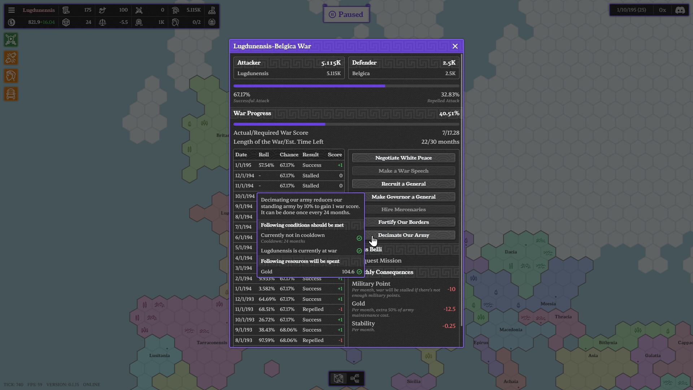Select the throne sidebar icon
Screen dimensions: 693x390
point(10,94)
